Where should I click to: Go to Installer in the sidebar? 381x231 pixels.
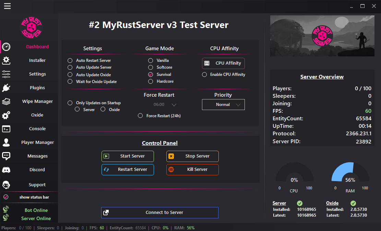[x=37, y=60]
